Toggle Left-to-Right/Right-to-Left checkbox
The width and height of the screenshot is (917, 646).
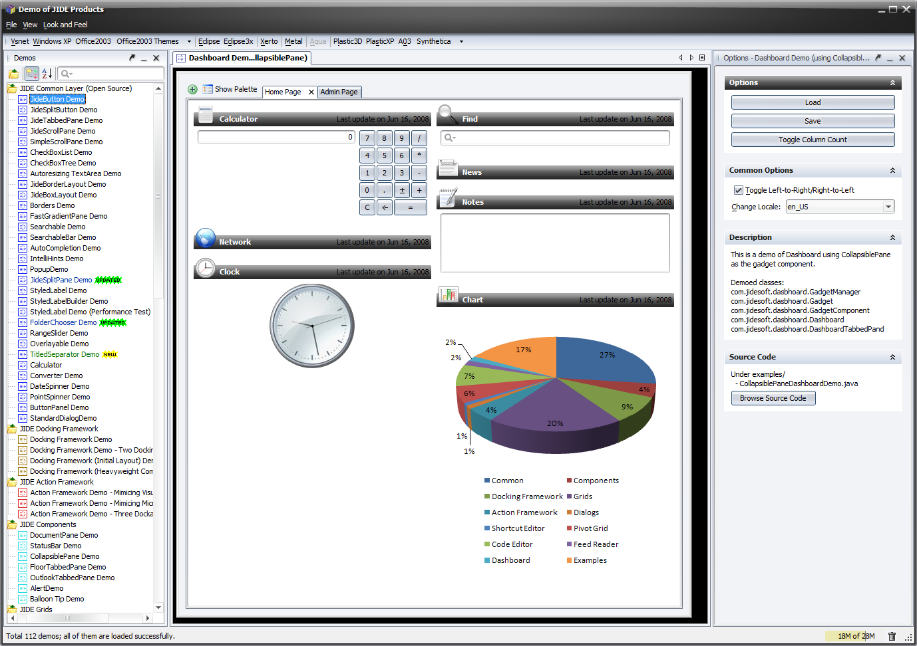tap(738, 190)
